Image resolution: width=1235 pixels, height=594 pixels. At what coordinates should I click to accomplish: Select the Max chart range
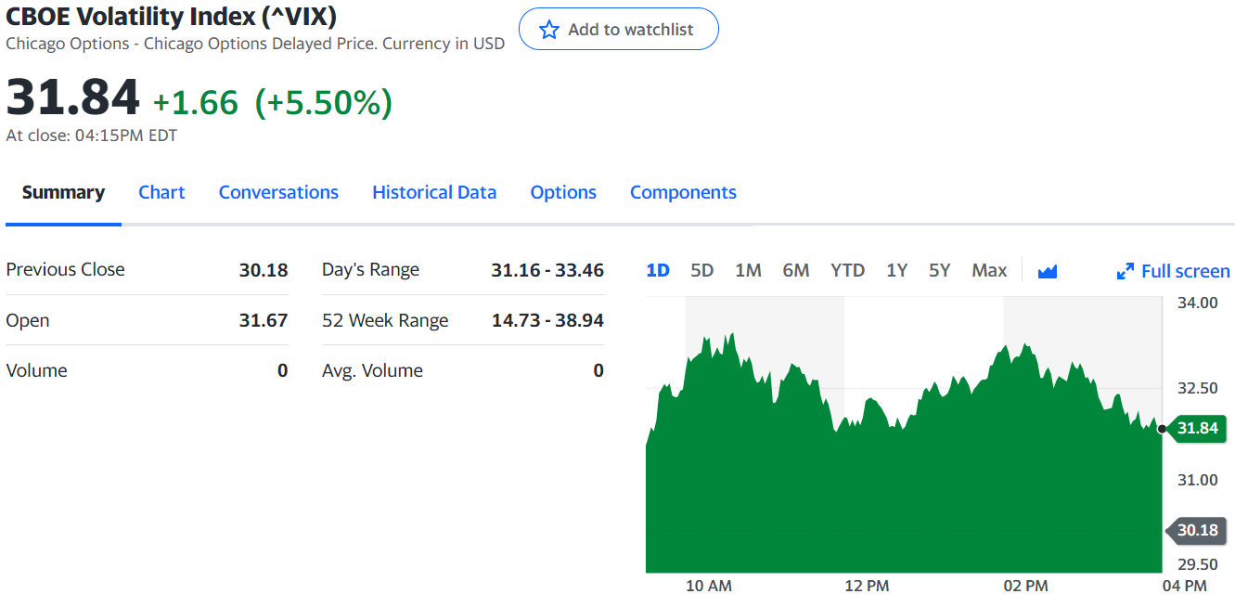[989, 270]
